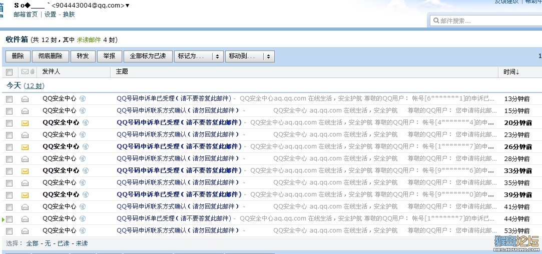This screenshot has height=254, width=542.
Task: Check the box for 23分钟前 email
Action: [10, 135]
